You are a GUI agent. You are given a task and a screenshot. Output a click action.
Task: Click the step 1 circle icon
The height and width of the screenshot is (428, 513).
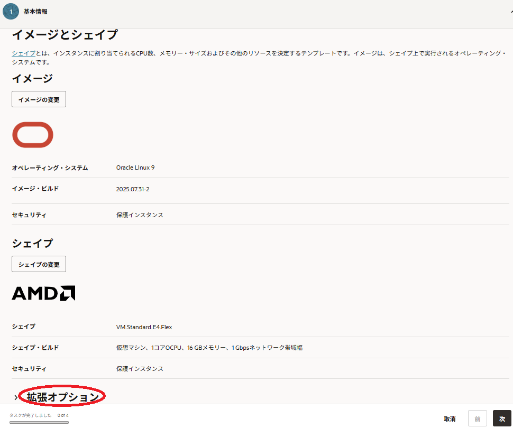point(11,11)
